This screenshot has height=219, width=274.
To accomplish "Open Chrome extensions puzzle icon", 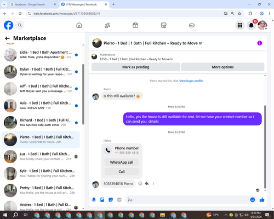I will point(250,14).
